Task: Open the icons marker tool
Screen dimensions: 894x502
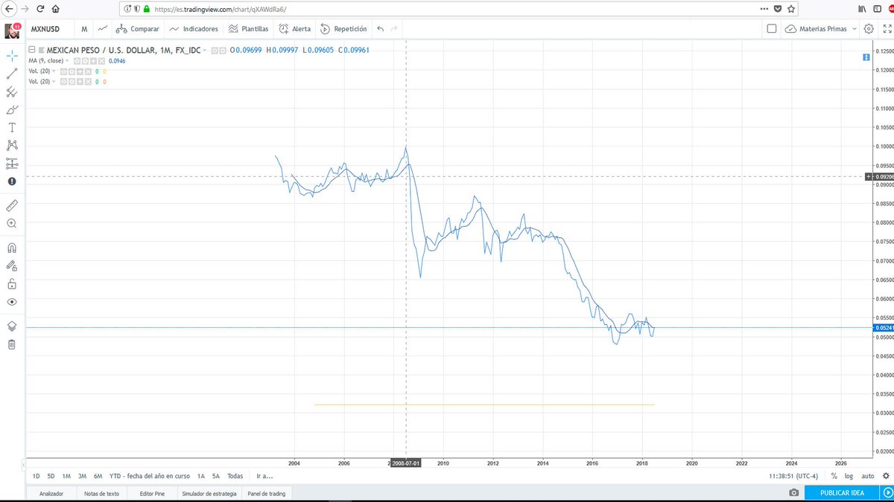Action: [x=12, y=181]
